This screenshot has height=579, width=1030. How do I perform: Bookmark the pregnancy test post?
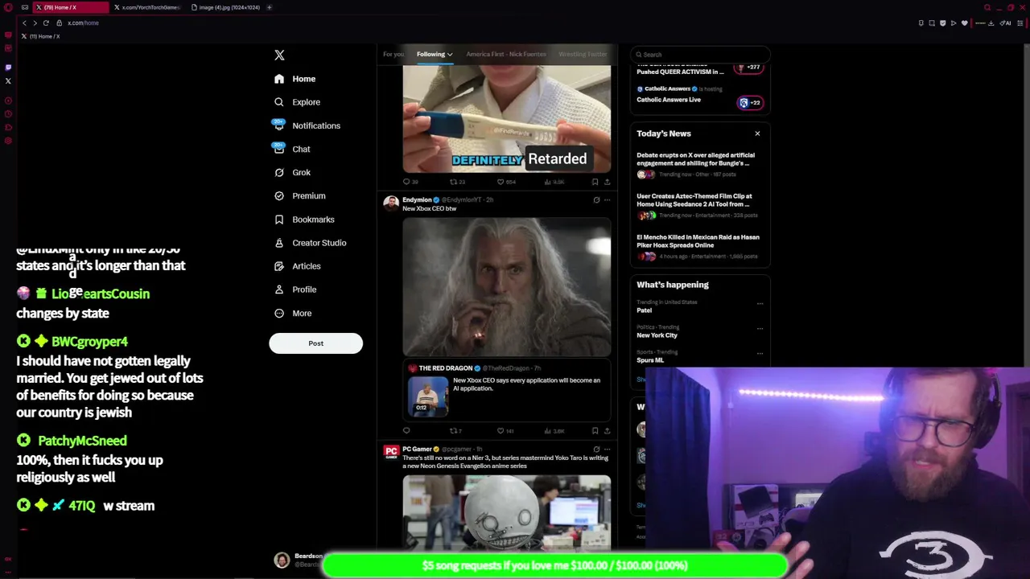[595, 182]
